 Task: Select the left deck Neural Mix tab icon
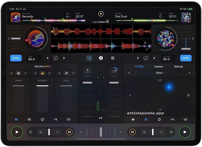click(16, 119)
